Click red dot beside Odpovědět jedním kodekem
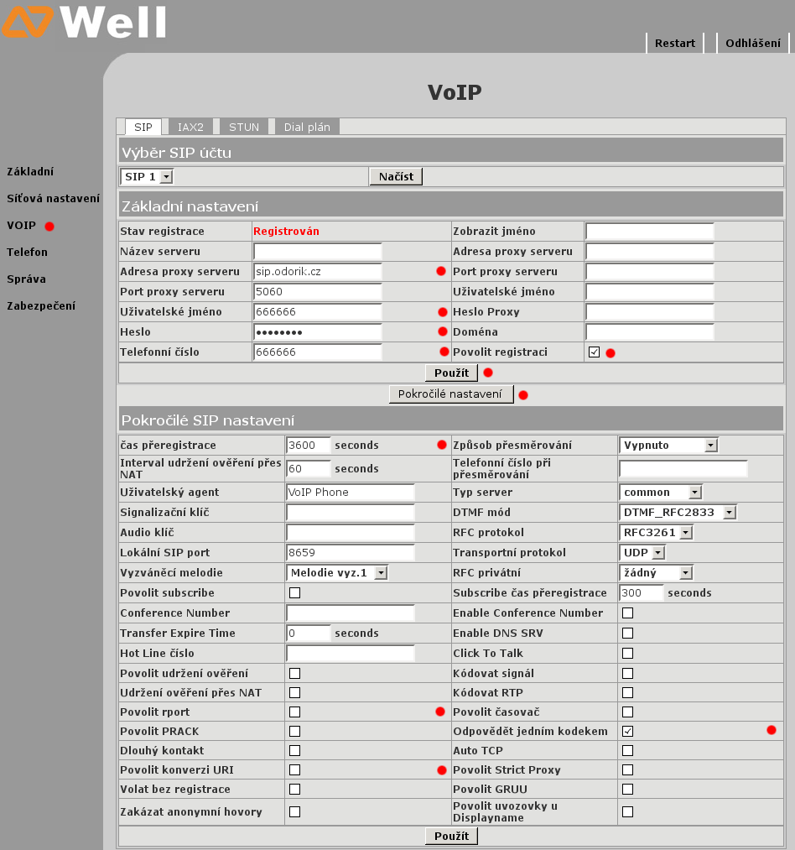The height and width of the screenshot is (850, 795). 772,730
